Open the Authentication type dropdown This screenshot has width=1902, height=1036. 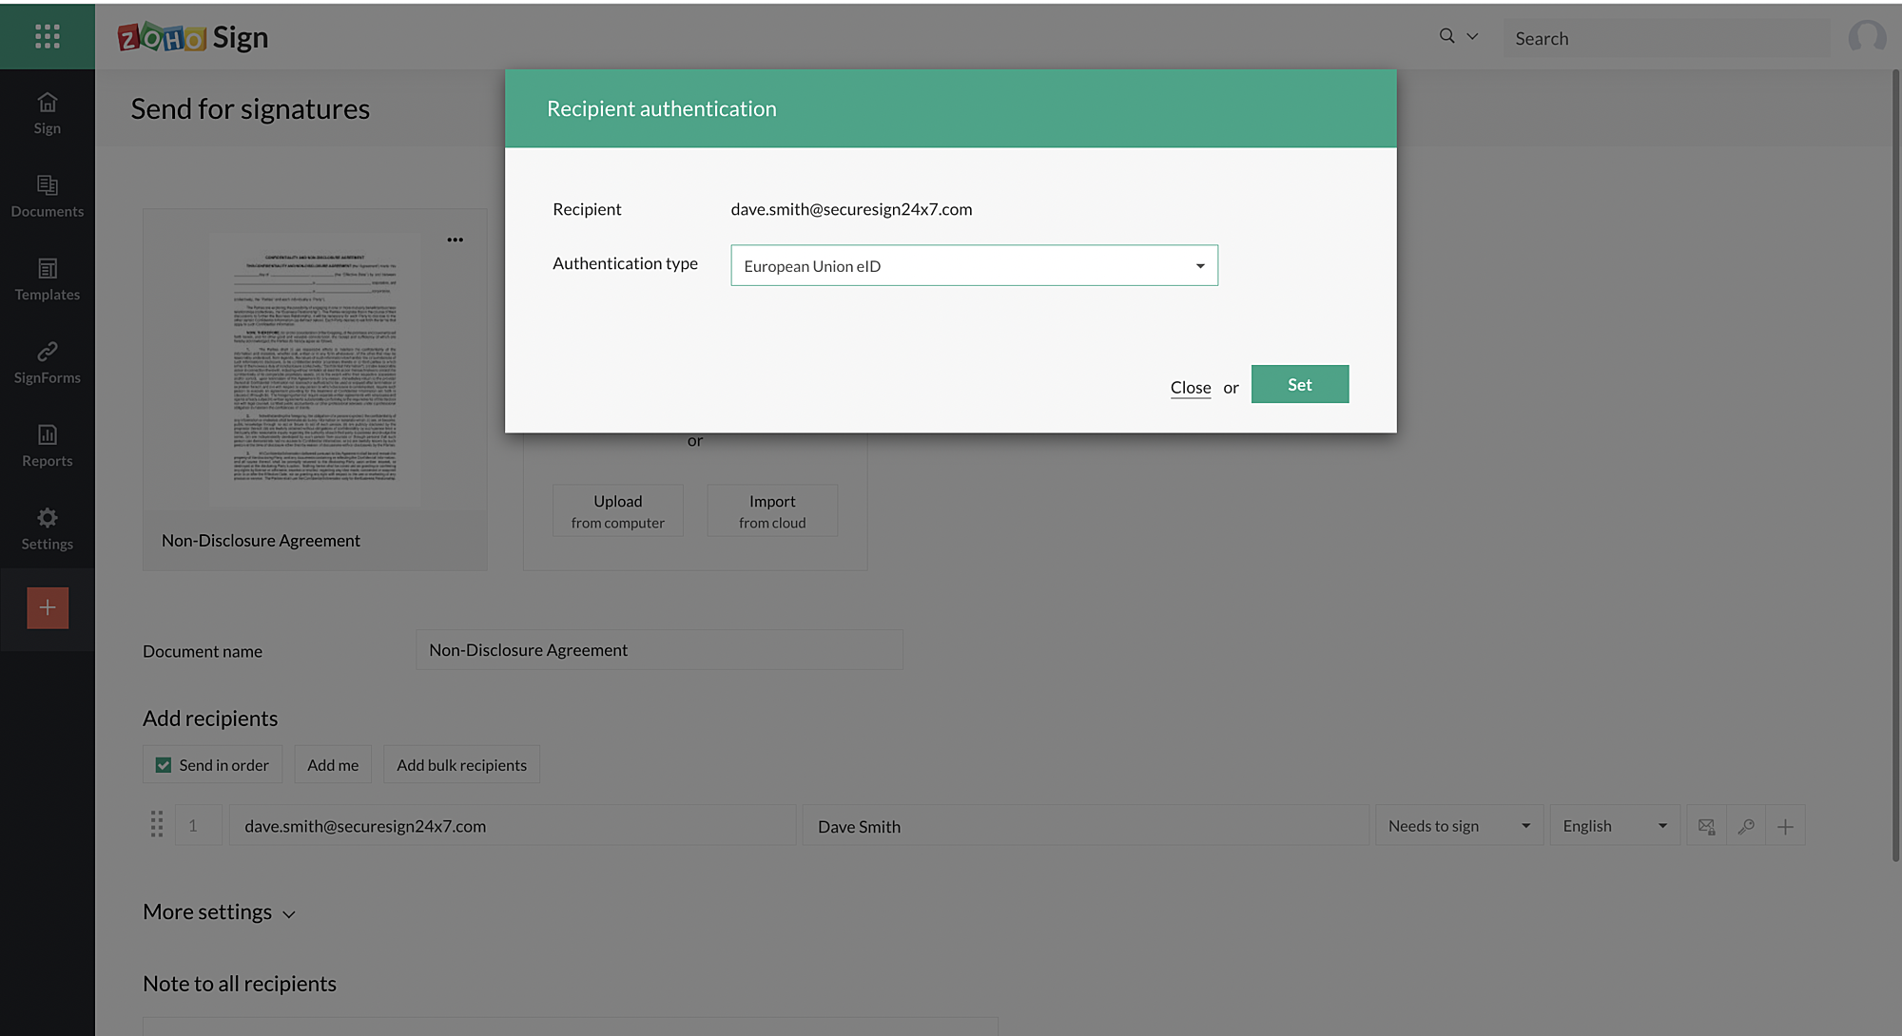(x=974, y=266)
